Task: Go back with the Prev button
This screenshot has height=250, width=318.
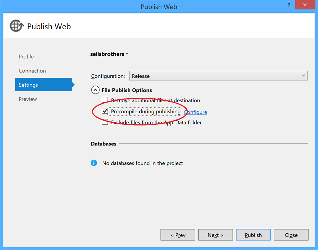Action: [178, 235]
